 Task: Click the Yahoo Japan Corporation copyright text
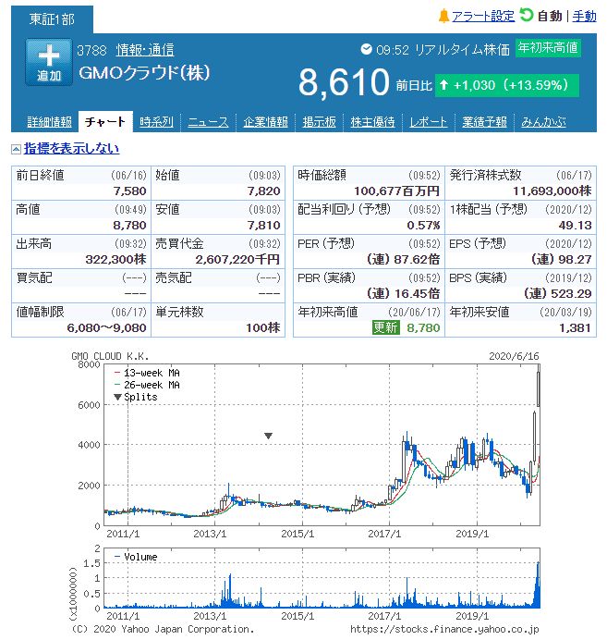(163, 630)
